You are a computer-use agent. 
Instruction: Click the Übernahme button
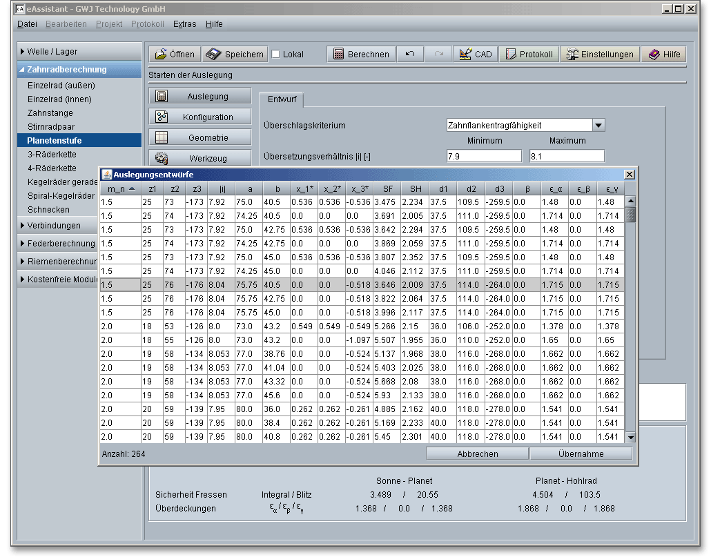point(581,453)
